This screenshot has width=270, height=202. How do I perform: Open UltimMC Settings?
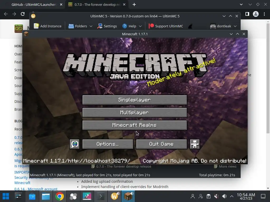coord(107,26)
